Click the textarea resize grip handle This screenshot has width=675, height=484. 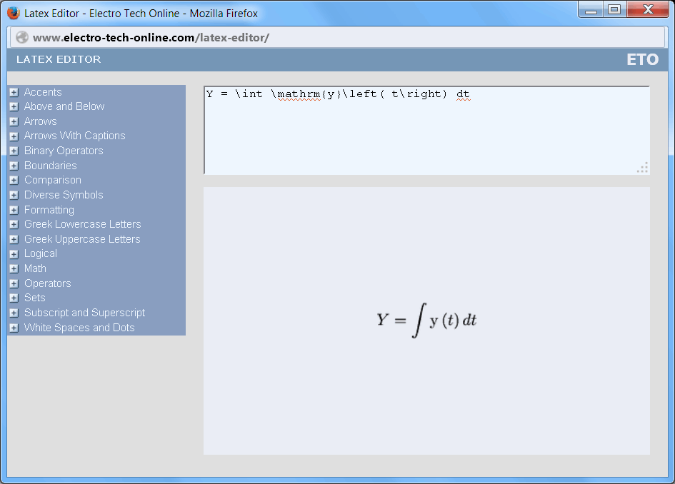click(x=643, y=168)
